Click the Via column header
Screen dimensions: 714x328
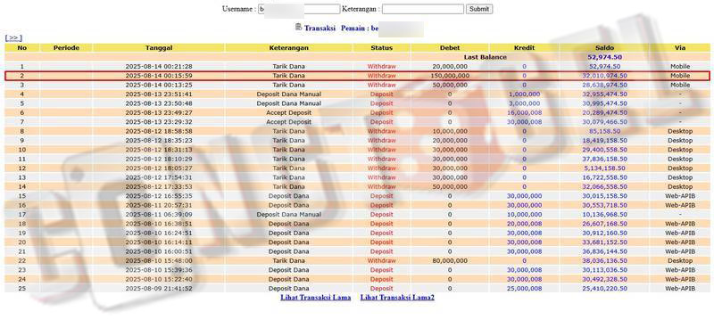tap(680, 48)
